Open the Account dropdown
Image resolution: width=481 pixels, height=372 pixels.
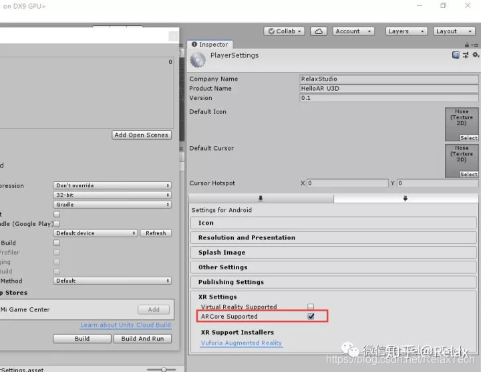353,31
